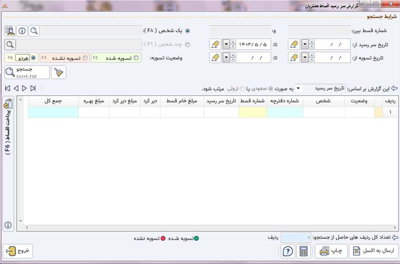Click the مبلغ خام قسط column header
Screen dimensions: 400x264
click(x=182, y=101)
